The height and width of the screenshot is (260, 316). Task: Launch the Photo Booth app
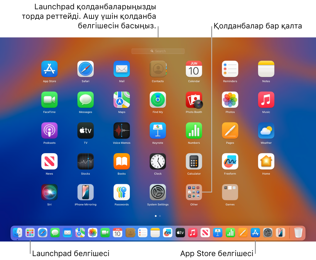(x=194, y=100)
